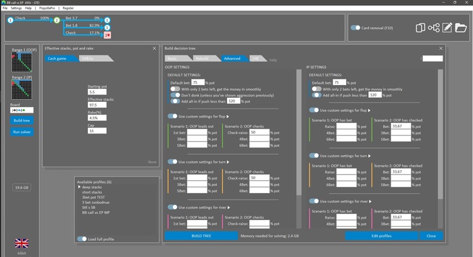Click the large BUILD TREE button
The image size is (473, 257).
201,236
